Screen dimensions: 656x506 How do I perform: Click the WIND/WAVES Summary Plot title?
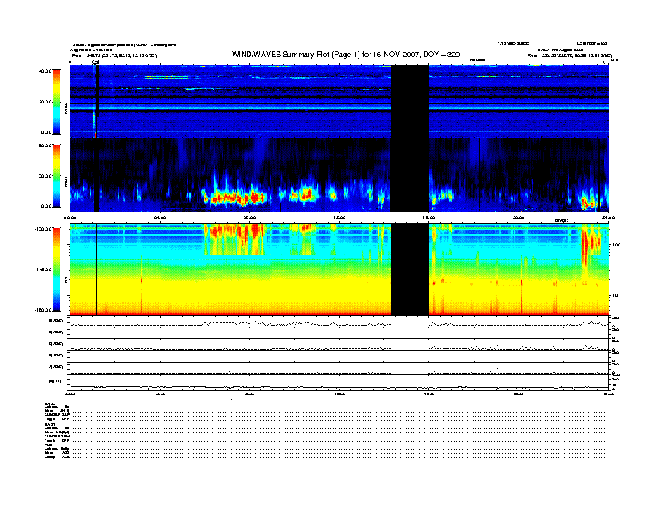pyautogui.click(x=345, y=55)
